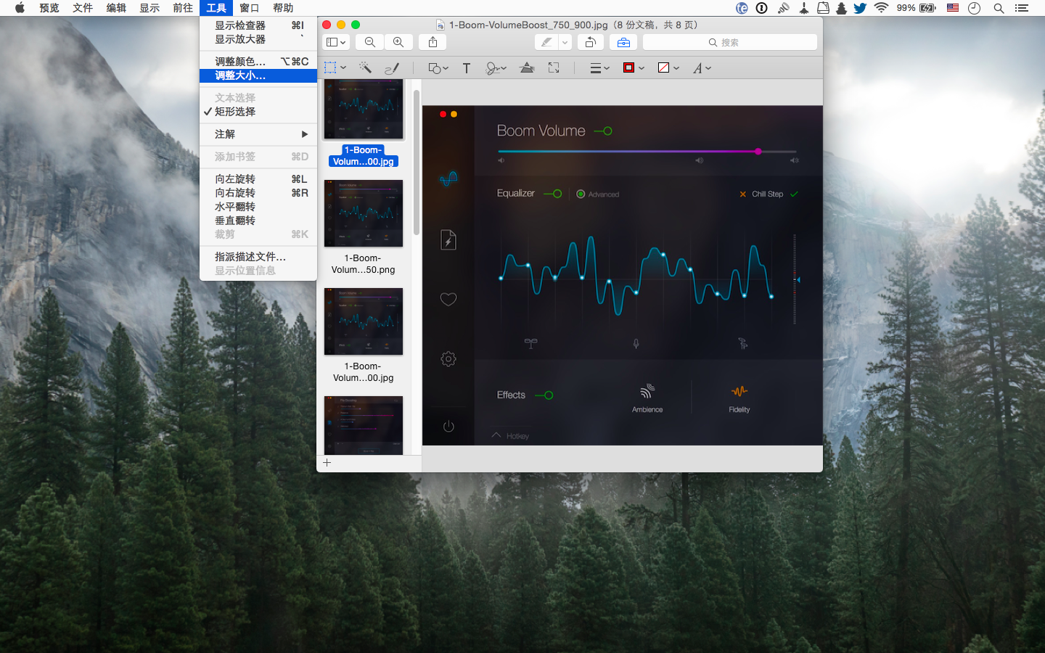
Task: Expand the 注解 submenu
Action: (258, 134)
